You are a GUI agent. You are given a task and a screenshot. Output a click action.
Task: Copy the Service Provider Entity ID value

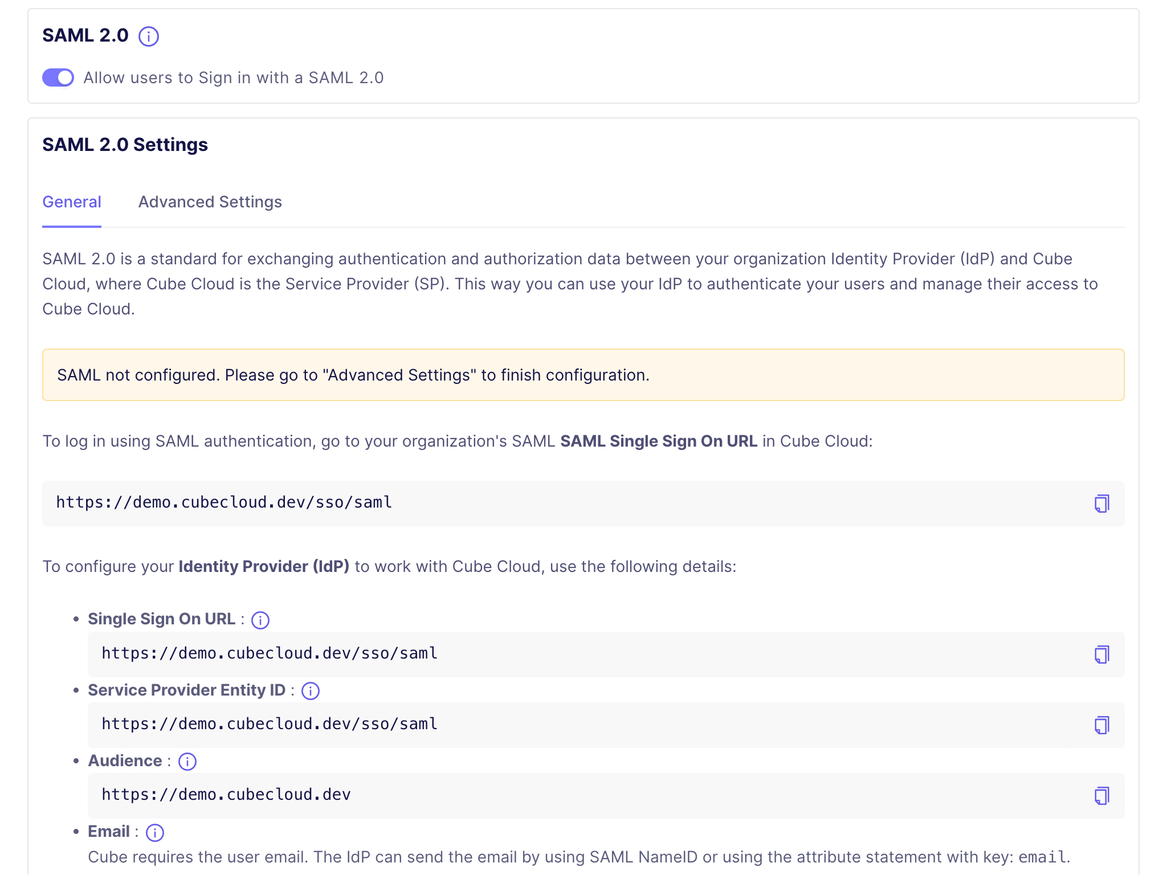click(1101, 725)
